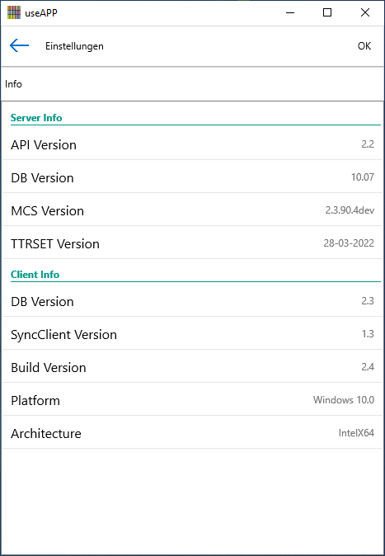The image size is (385, 556).
Task: Click the 2.3.90.4dev version value
Action: (350, 210)
